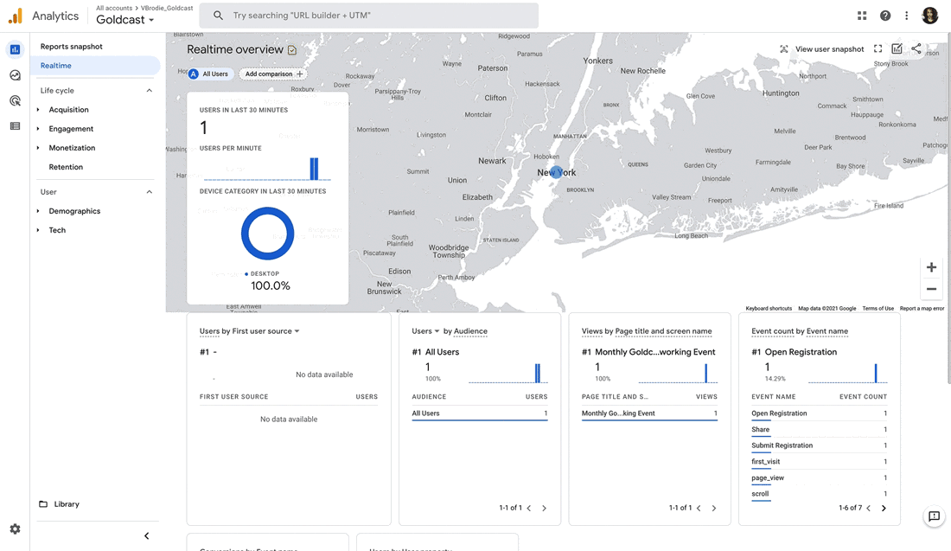Viewport: 951px width, 551px height.
Task: Click the page_view event row
Action: click(x=819, y=478)
